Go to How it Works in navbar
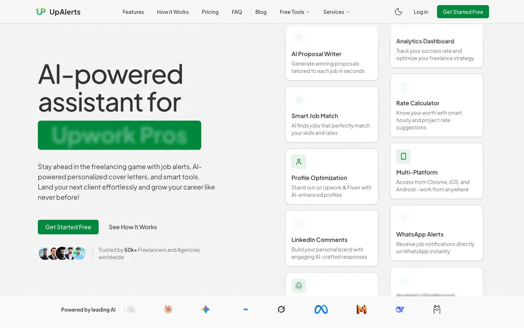Image resolution: width=524 pixels, height=328 pixels. click(x=173, y=12)
